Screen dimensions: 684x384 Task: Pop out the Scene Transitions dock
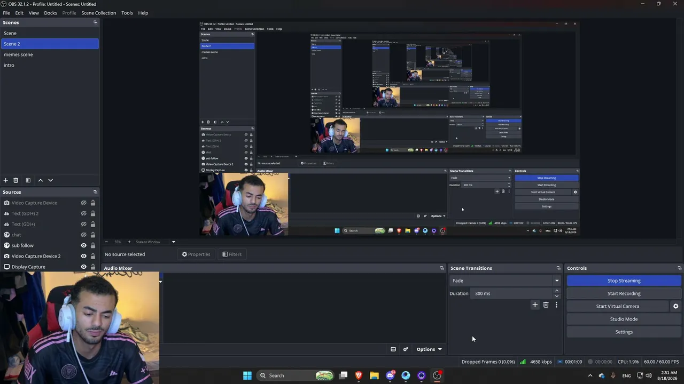coord(558,268)
